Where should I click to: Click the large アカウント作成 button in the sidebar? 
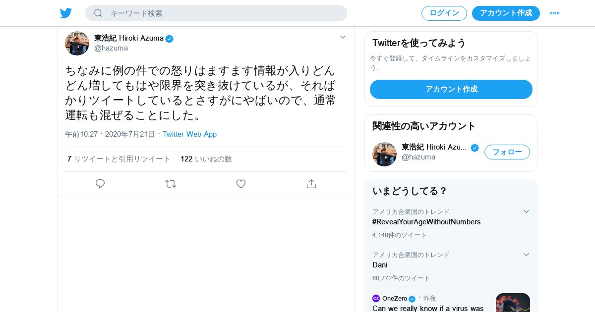click(451, 89)
